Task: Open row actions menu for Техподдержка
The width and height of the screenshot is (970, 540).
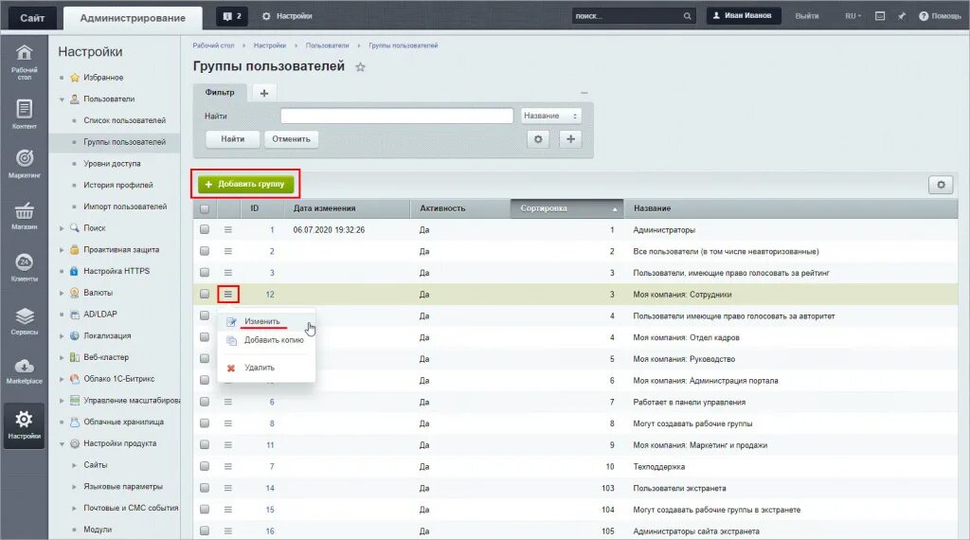Action: pos(227,466)
